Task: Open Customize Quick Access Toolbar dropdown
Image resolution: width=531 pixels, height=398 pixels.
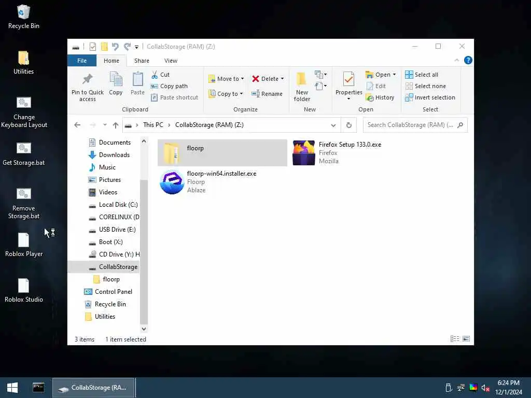Action: click(x=136, y=47)
